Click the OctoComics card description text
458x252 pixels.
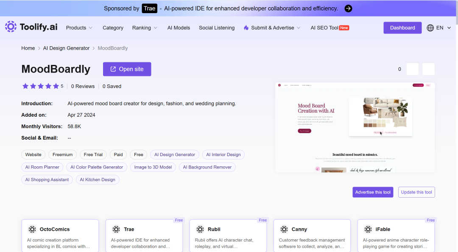(59, 243)
